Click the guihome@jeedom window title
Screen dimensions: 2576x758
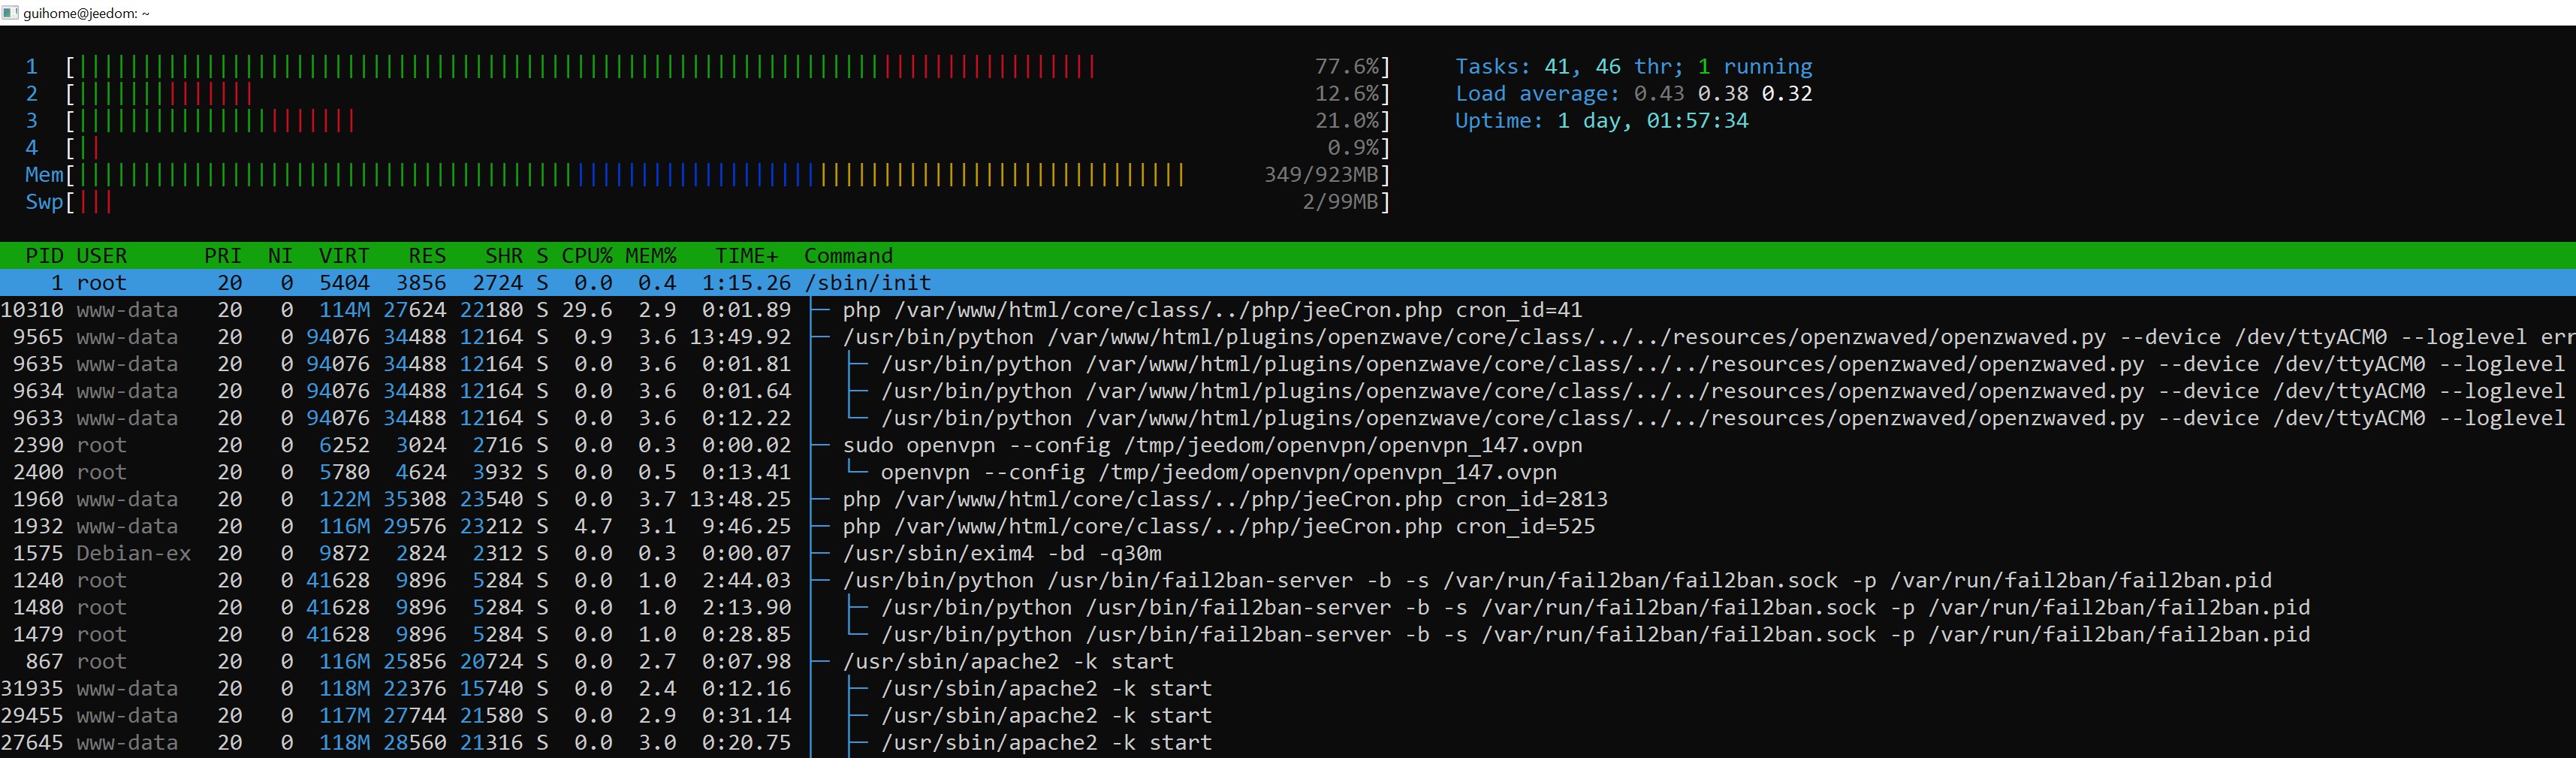[x=86, y=13]
